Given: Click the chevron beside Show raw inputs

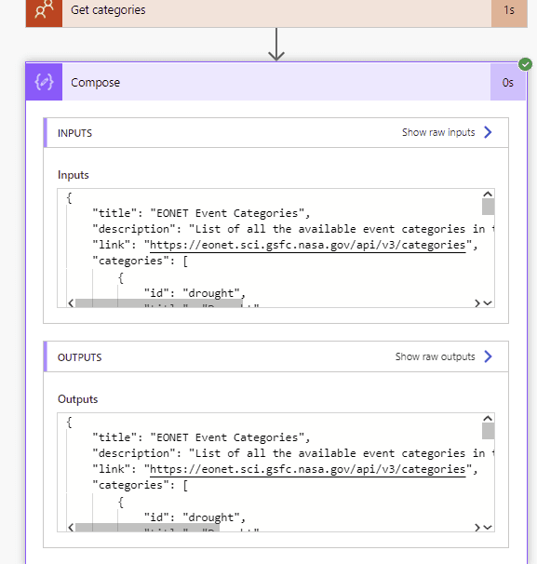Looking at the screenshot, I should click(488, 132).
